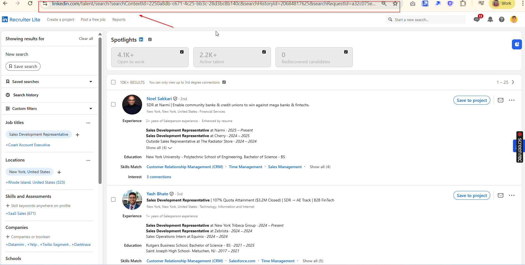Save Noel Sakkari to project
525x265 pixels.
(471, 100)
